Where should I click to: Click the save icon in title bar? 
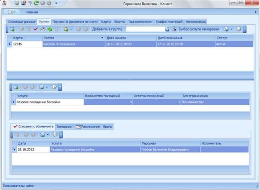tap(17, 3)
